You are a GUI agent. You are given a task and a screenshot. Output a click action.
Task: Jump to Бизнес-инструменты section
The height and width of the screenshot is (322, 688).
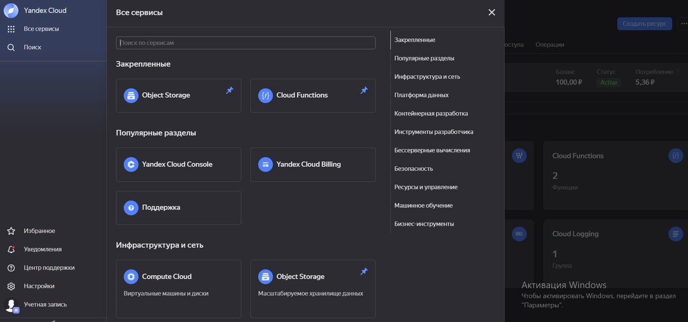click(x=424, y=224)
